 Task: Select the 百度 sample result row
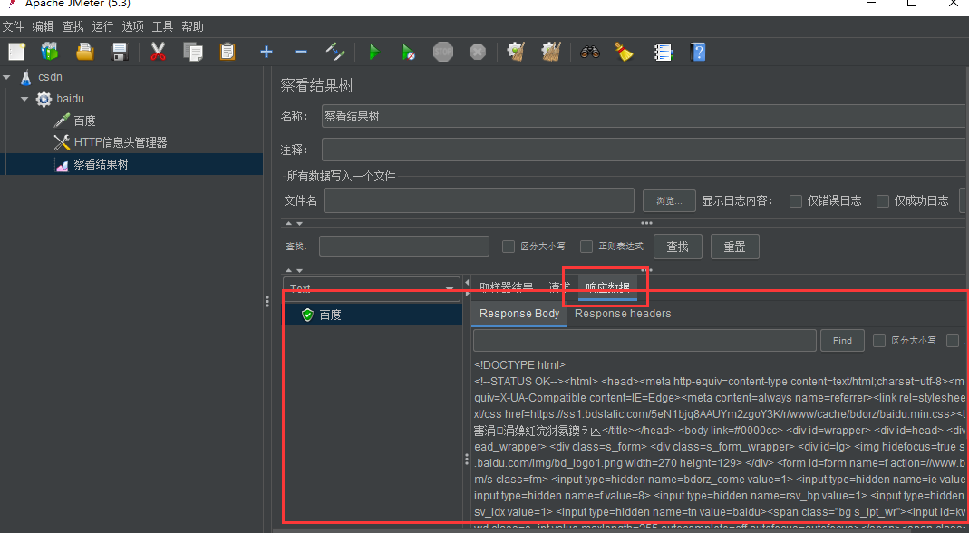[373, 315]
